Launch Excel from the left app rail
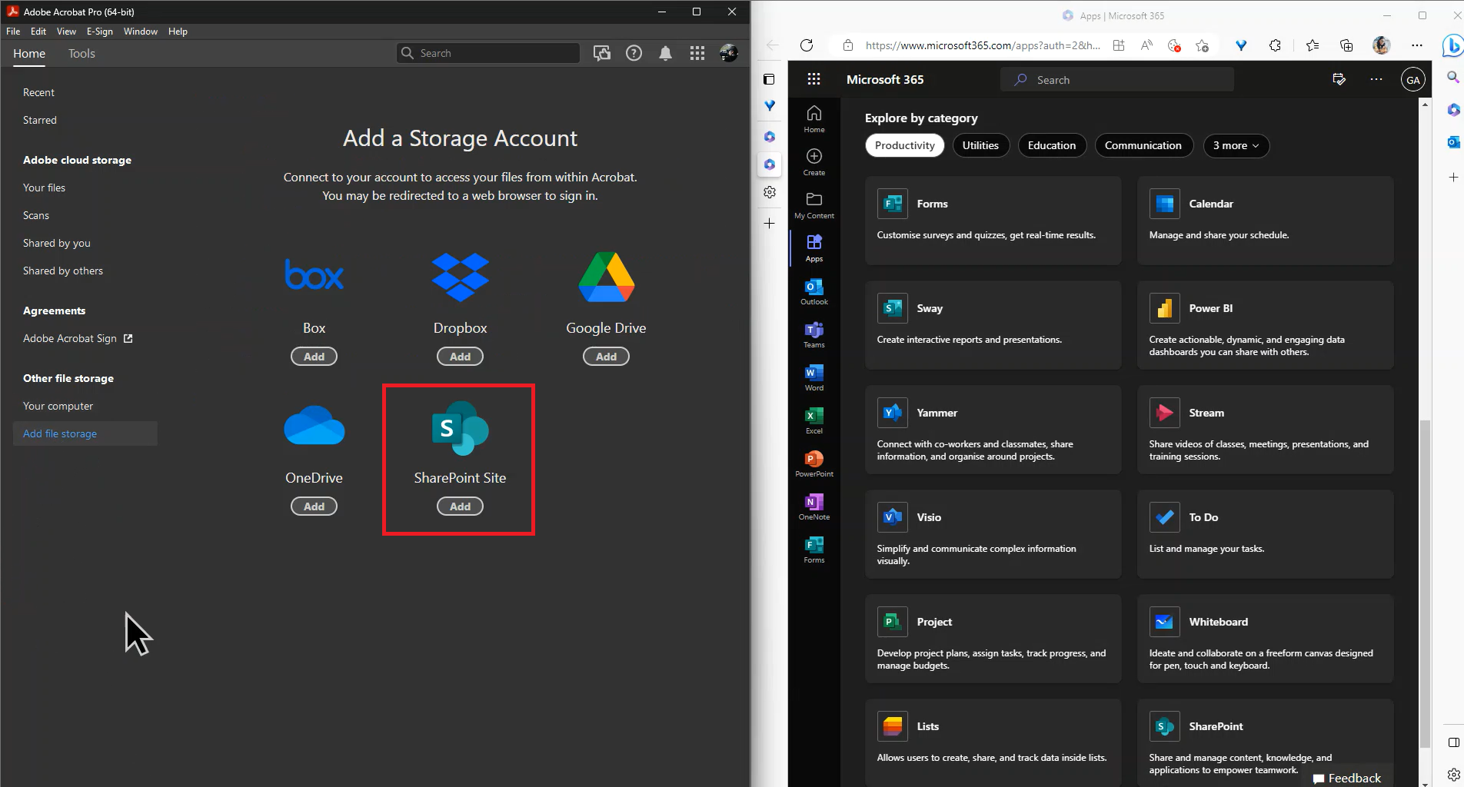The image size is (1464, 787). point(814,420)
